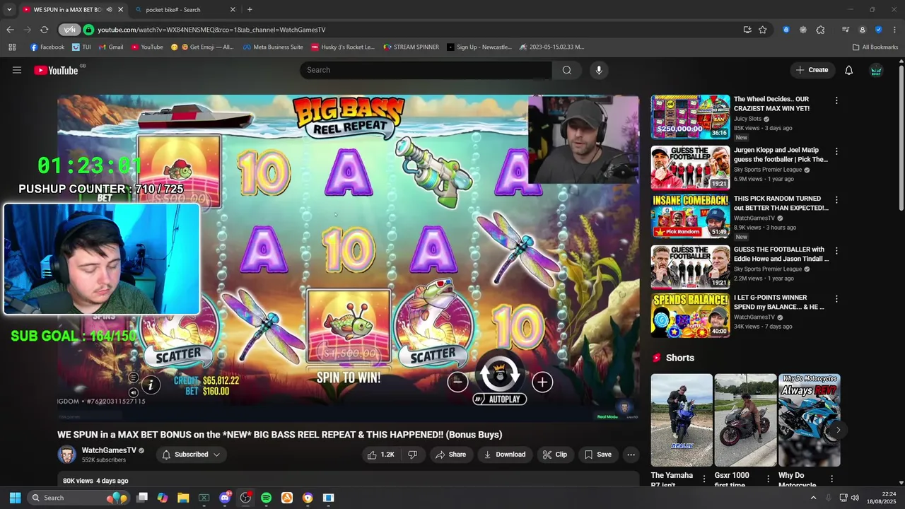Open Facebook bookmark
Screen dimensions: 905x509
pos(47,47)
